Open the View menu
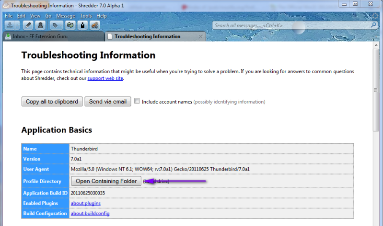The height and width of the screenshot is (226, 383). coord(35,16)
